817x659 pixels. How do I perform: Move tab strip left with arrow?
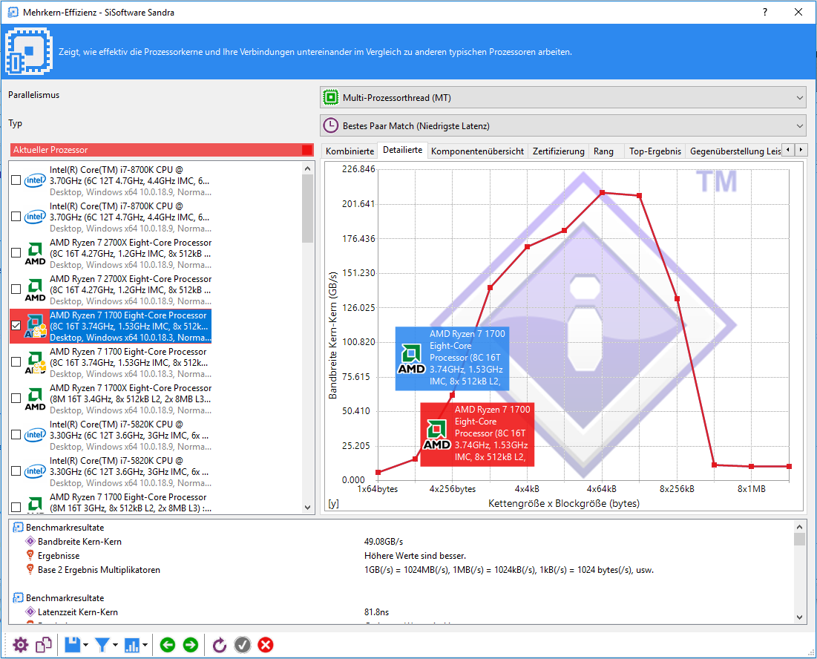click(x=788, y=150)
